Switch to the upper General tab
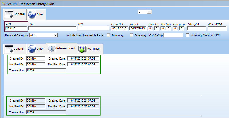This screenshot has height=118, width=229. (15, 14)
